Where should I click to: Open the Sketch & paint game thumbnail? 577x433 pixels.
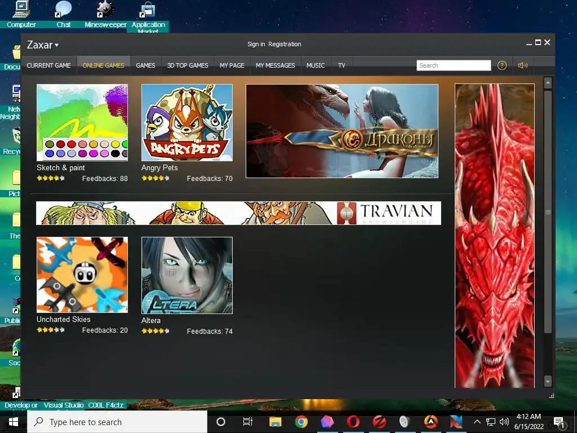82,122
